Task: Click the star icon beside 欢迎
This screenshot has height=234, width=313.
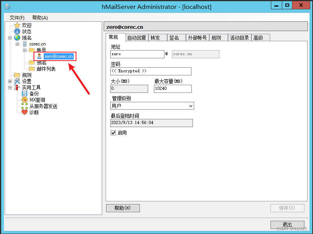Action: point(17,25)
